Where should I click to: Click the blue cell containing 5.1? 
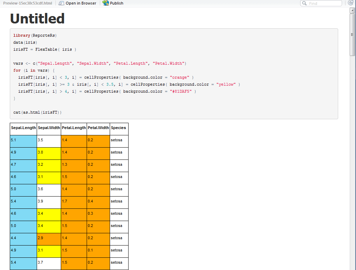tap(23, 141)
